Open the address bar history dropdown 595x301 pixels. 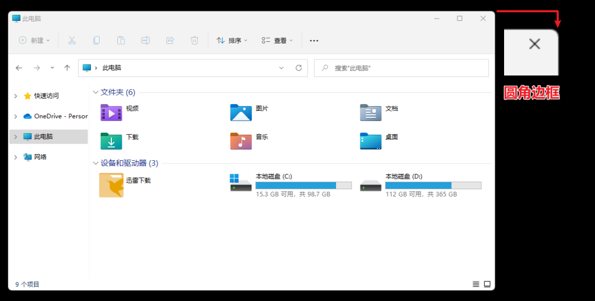[281, 68]
